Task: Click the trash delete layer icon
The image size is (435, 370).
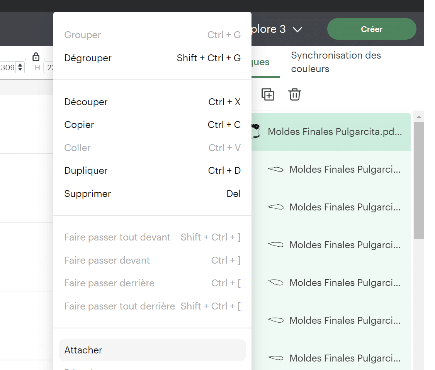Action: tap(294, 95)
